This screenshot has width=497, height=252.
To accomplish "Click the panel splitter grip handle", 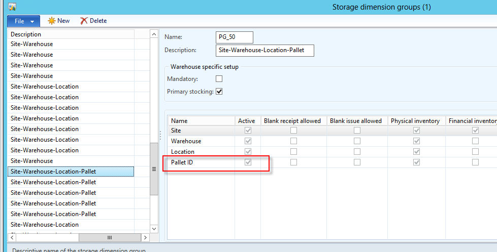I will [161, 135].
